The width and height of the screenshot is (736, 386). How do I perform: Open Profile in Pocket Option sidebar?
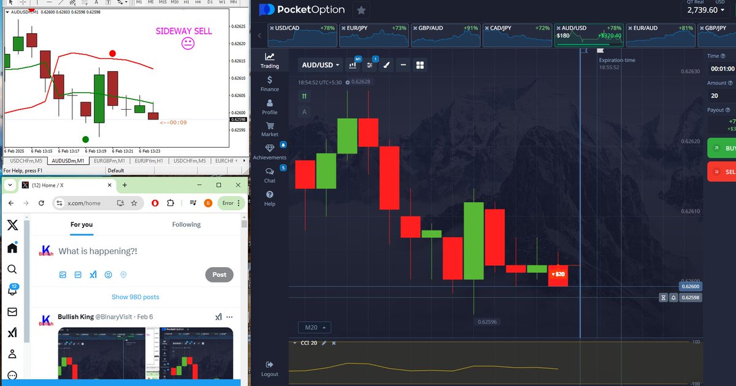[x=269, y=107]
